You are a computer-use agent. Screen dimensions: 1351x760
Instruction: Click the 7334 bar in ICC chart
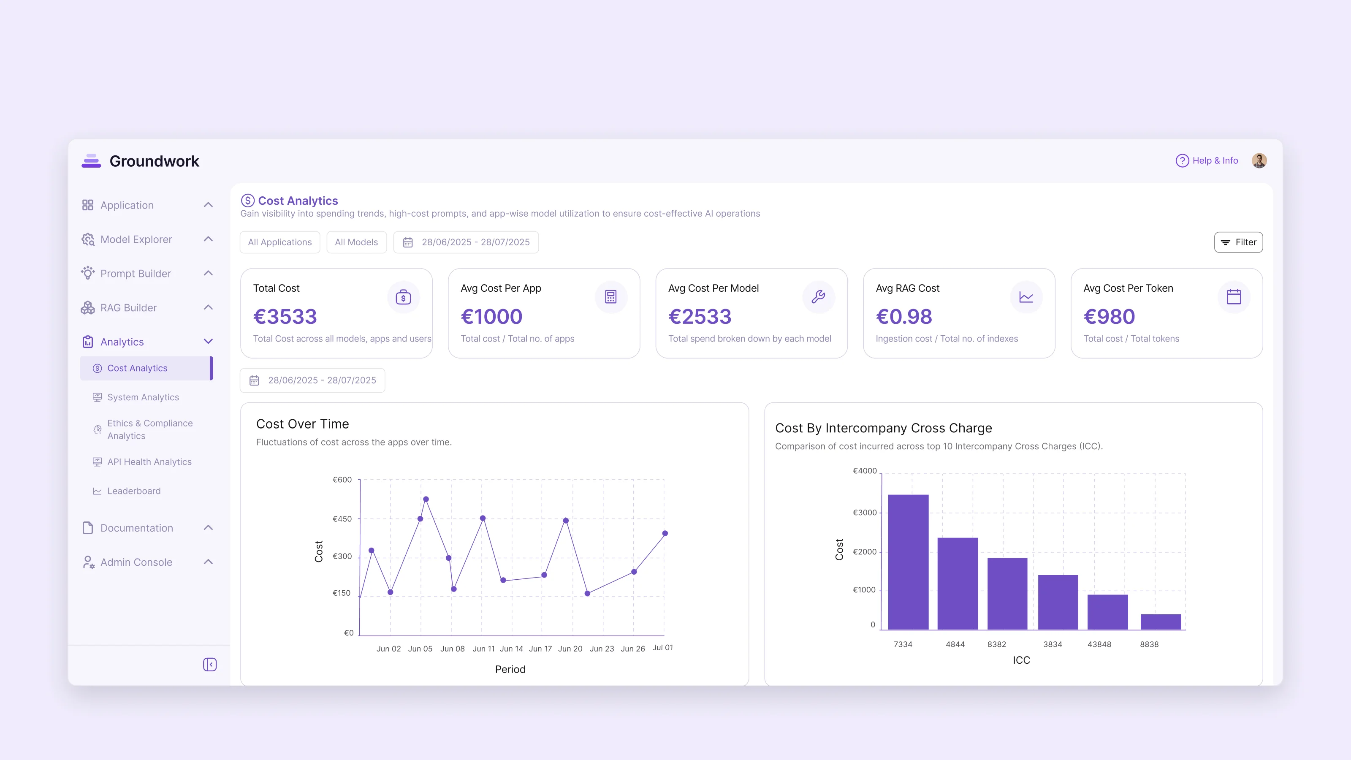pos(909,562)
